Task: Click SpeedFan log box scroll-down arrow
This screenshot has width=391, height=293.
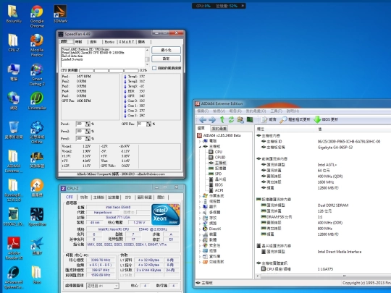Action: (148, 64)
